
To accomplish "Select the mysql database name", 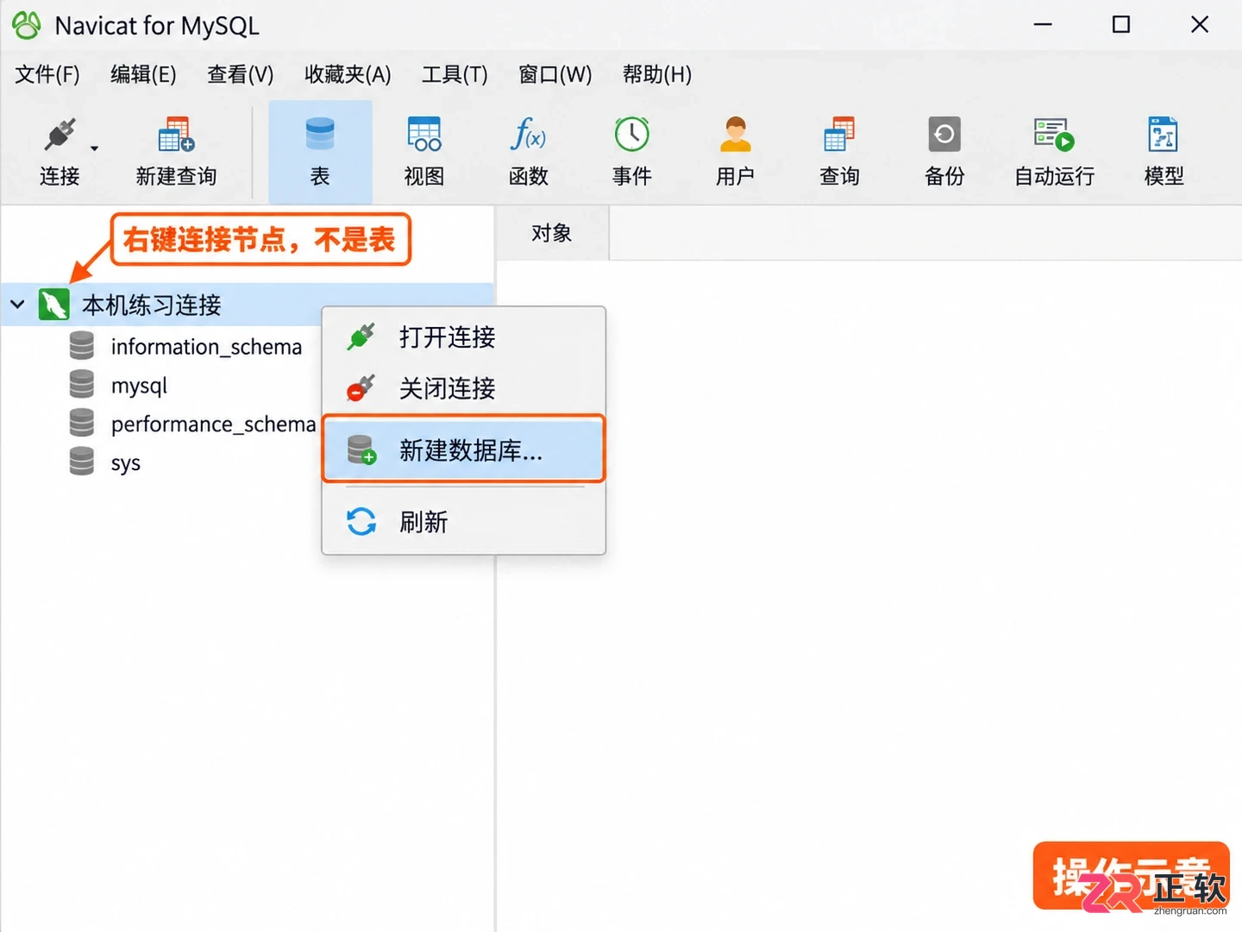I will (x=139, y=386).
